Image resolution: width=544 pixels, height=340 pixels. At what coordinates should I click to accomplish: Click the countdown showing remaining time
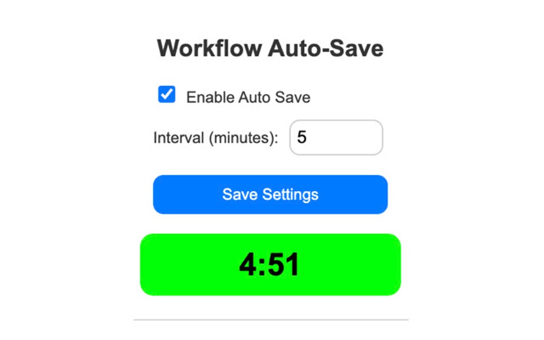(270, 264)
